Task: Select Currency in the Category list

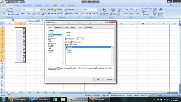Action: (x=51, y=36)
